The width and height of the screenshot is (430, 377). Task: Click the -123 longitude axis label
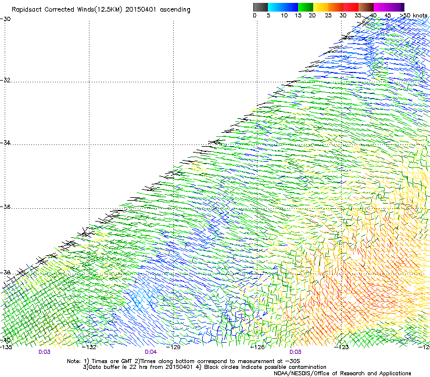[342, 347]
